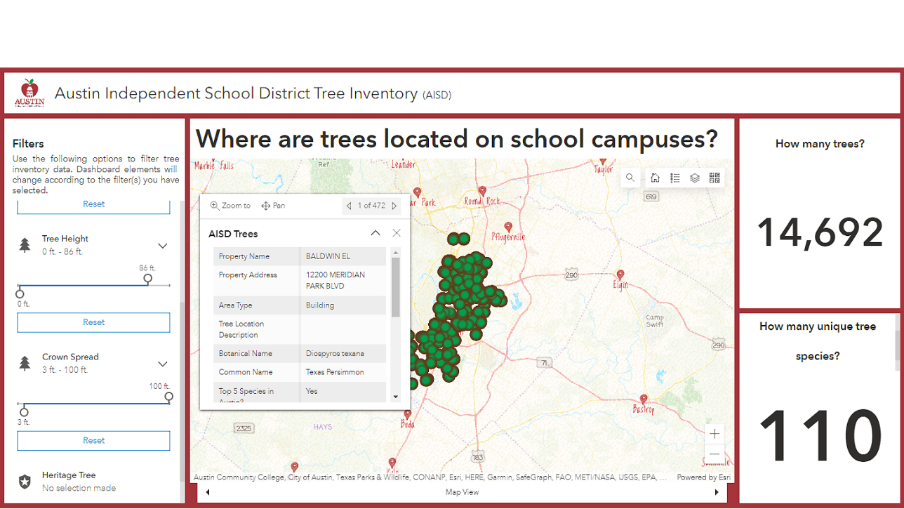
Task: Click the Elgin map pin
Action: click(620, 275)
